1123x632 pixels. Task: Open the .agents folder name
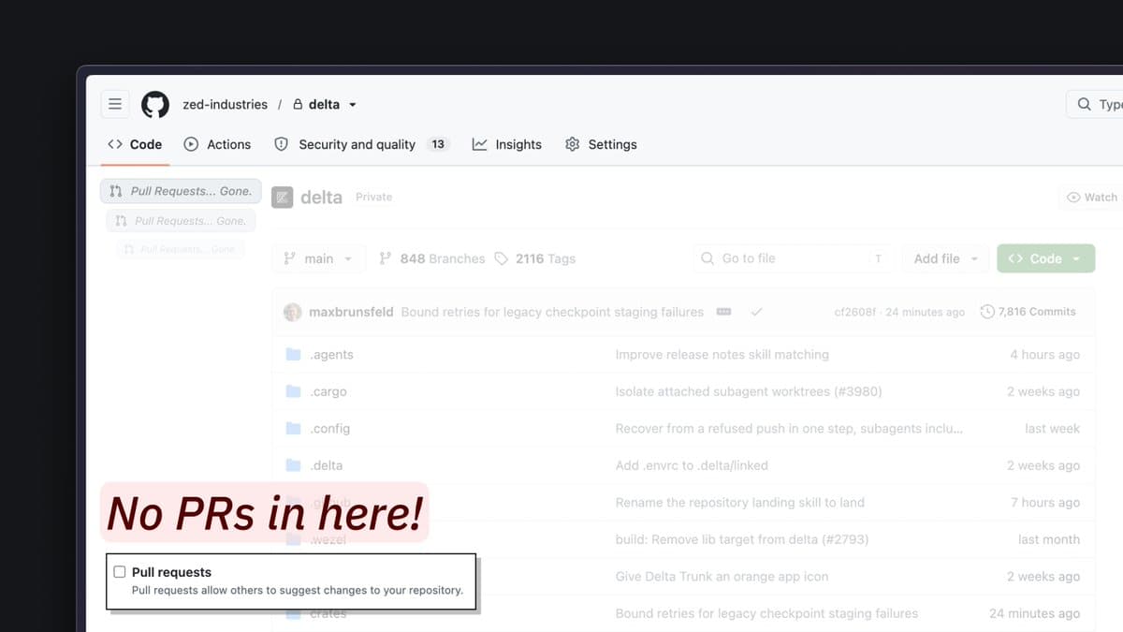pos(331,355)
